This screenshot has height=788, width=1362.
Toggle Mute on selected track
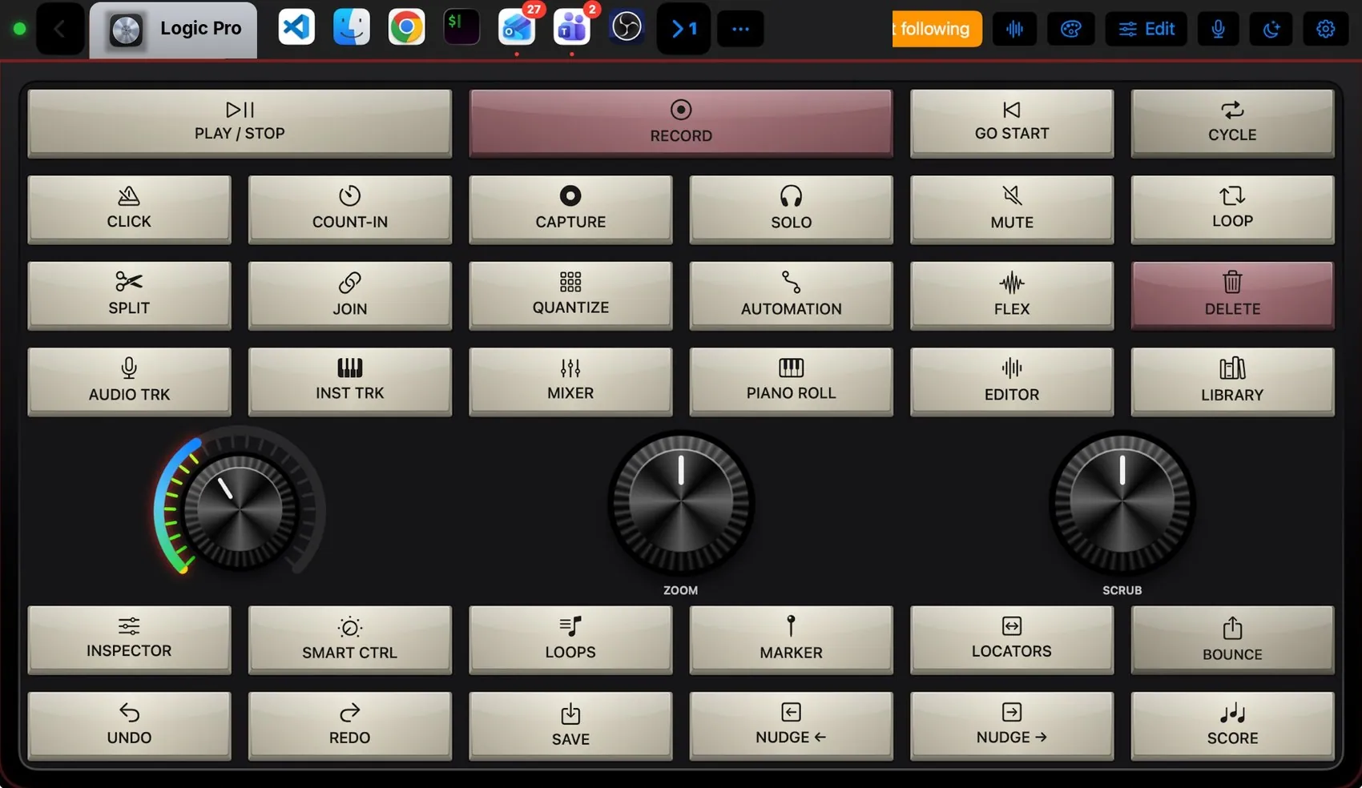pyautogui.click(x=1012, y=209)
